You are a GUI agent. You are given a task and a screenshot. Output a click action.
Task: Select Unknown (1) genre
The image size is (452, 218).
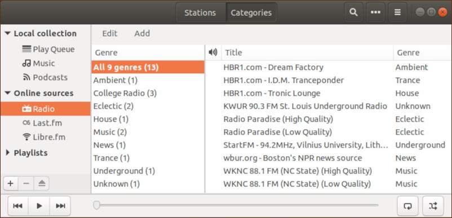(x=148, y=184)
